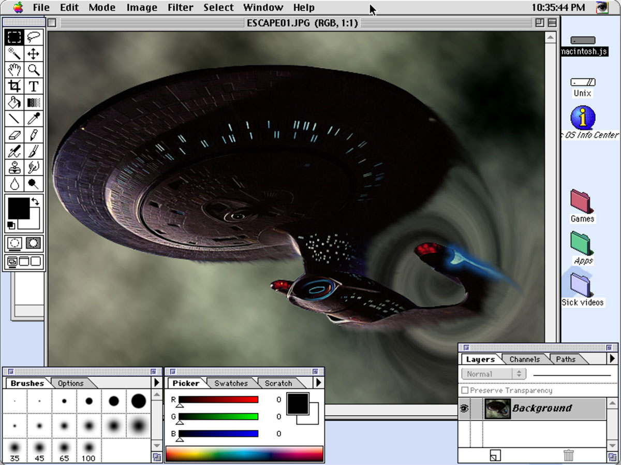621x465 pixels.
Task: Open the Mode menu
Action: tap(102, 7)
